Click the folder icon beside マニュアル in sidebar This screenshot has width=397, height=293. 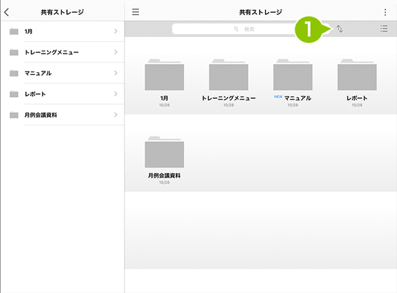[14, 73]
